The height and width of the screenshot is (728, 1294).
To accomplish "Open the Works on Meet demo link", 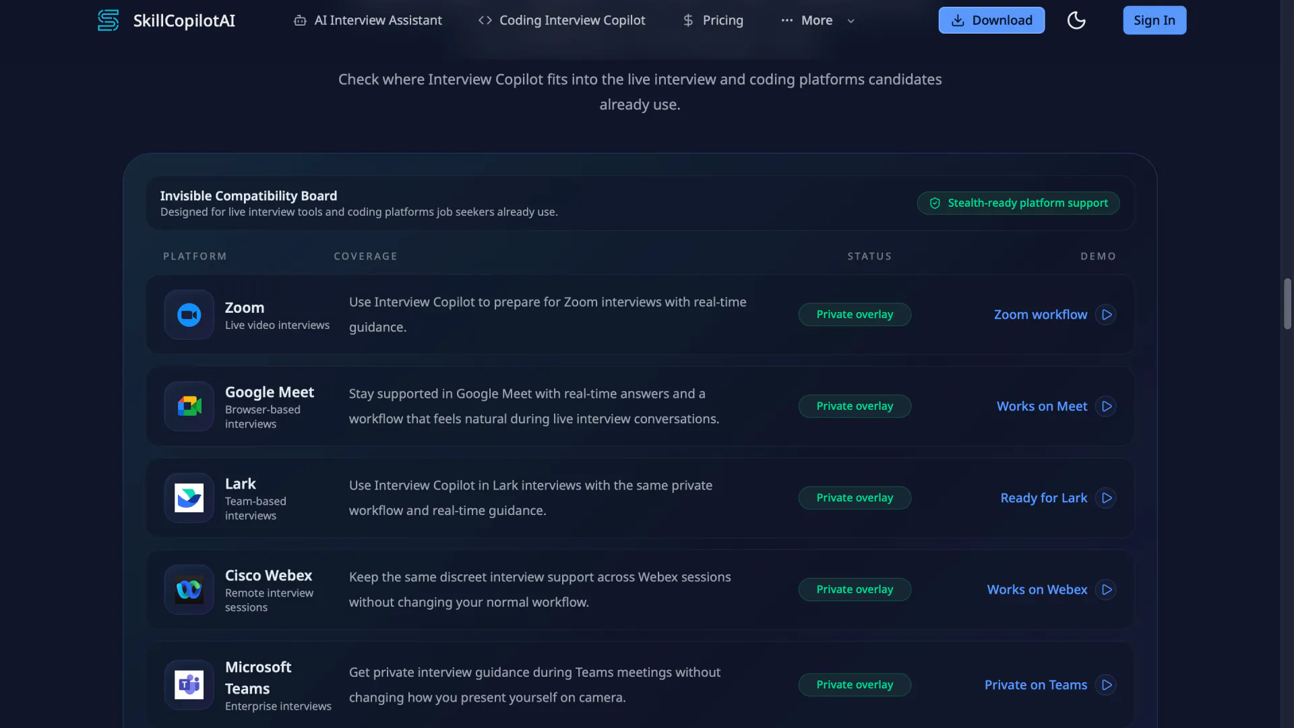I will [x=1041, y=406].
